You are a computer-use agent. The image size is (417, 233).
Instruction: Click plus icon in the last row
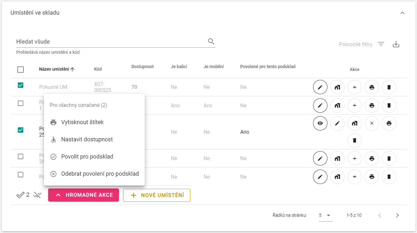[x=355, y=177]
